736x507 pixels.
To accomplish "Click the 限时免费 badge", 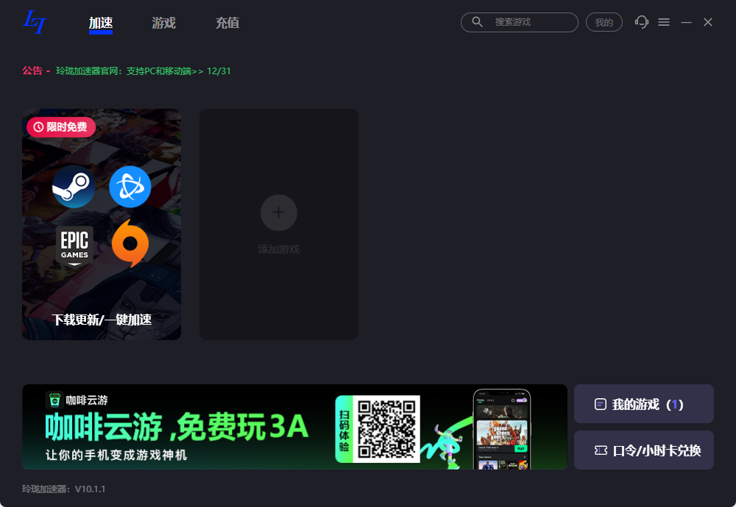I will (x=61, y=127).
